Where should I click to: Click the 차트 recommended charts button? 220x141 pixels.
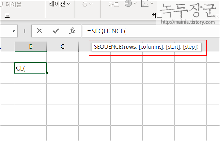click(x=114, y=5)
